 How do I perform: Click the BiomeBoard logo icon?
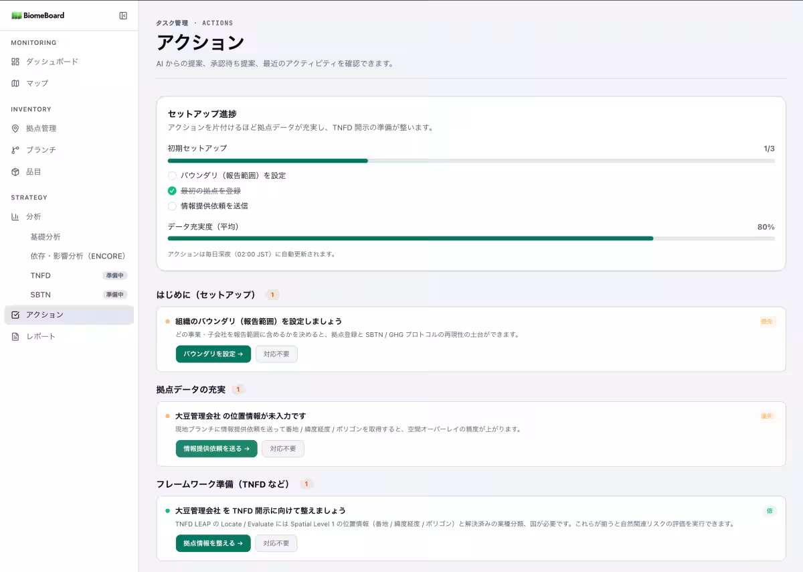pyautogui.click(x=17, y=15)
